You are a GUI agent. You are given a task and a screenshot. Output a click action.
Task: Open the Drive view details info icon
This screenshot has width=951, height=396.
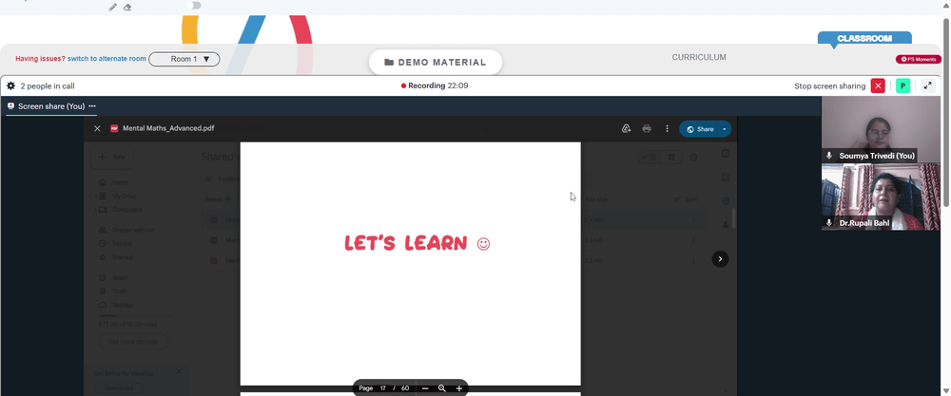pyautogui.click(x=693, y=157)
